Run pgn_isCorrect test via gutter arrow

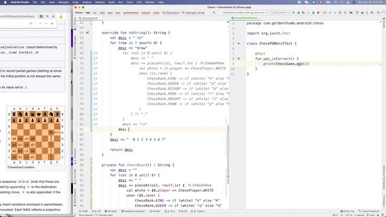pos(239,58)
